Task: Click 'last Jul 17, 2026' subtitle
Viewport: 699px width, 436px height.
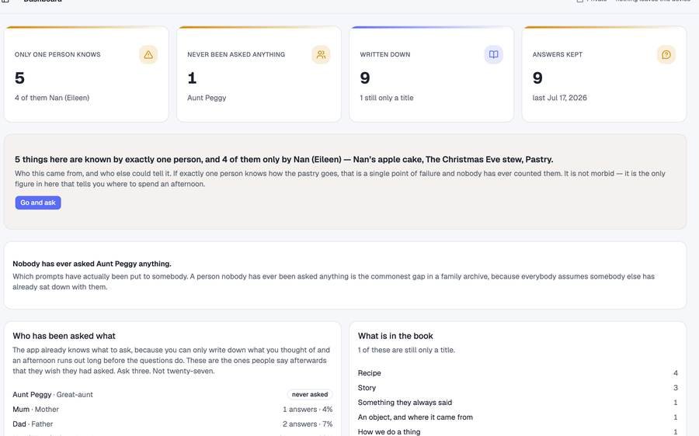Action: pyautogui.click(x=559, y=98)
